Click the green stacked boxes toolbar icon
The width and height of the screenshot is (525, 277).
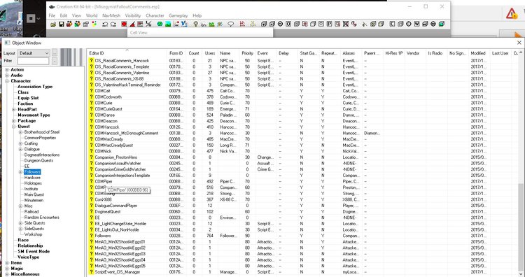point(77,24)
